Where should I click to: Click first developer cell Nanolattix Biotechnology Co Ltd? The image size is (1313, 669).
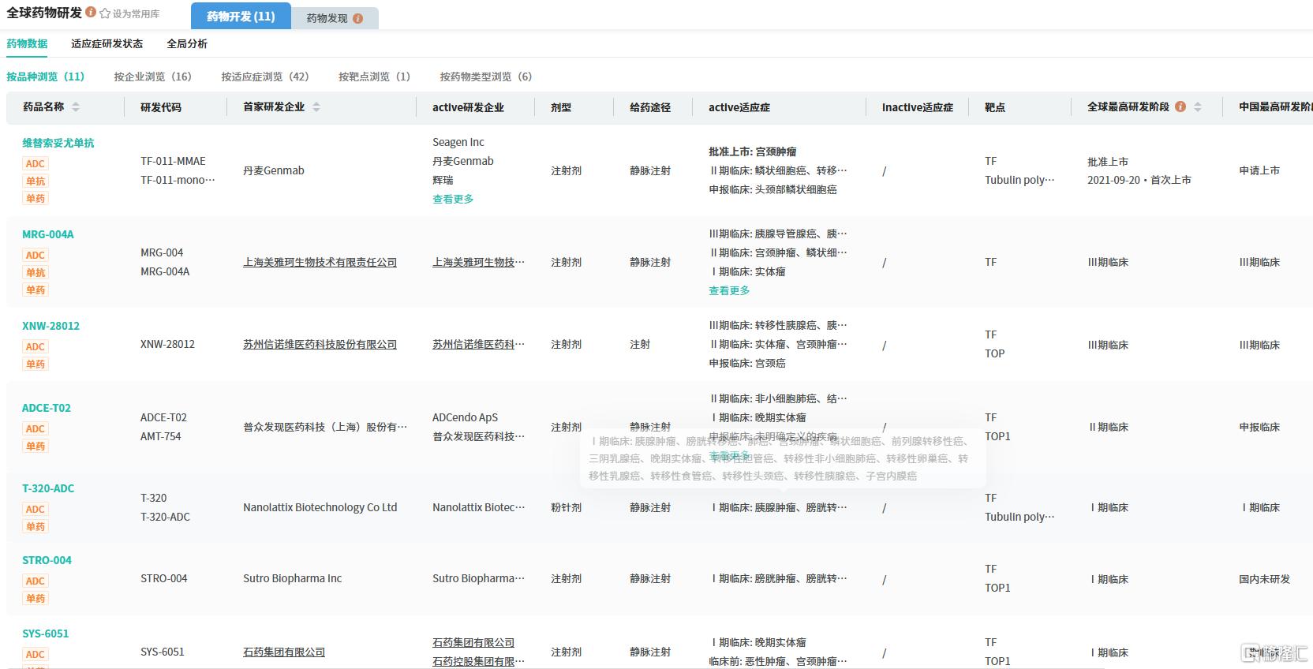[320, 507]
